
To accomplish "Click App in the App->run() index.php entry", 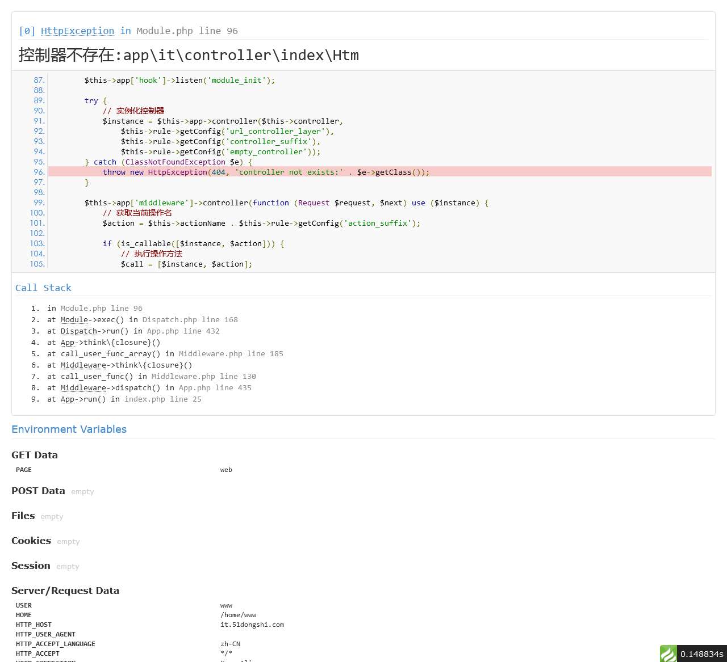I will 67,399.
